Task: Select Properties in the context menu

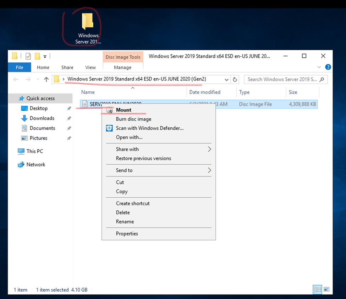Action: (127, 233)
